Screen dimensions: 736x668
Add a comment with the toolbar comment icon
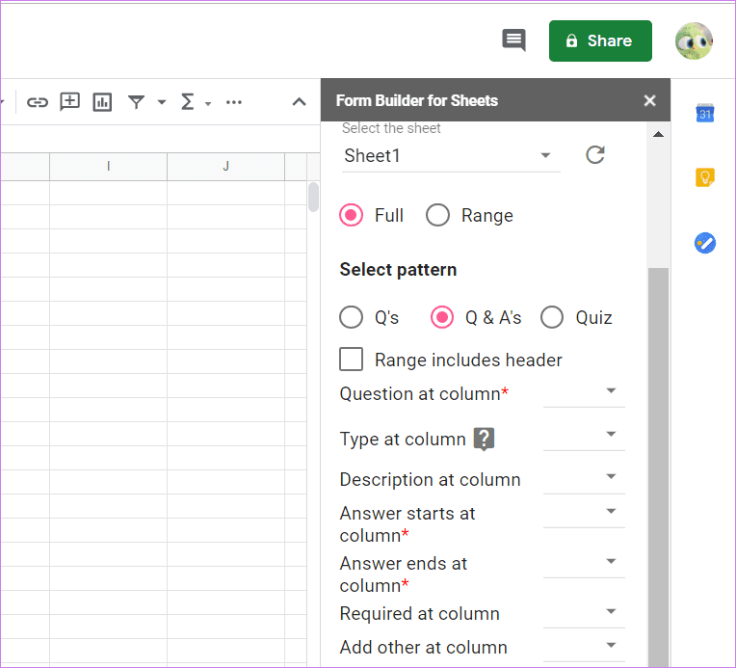click(69, 101)
